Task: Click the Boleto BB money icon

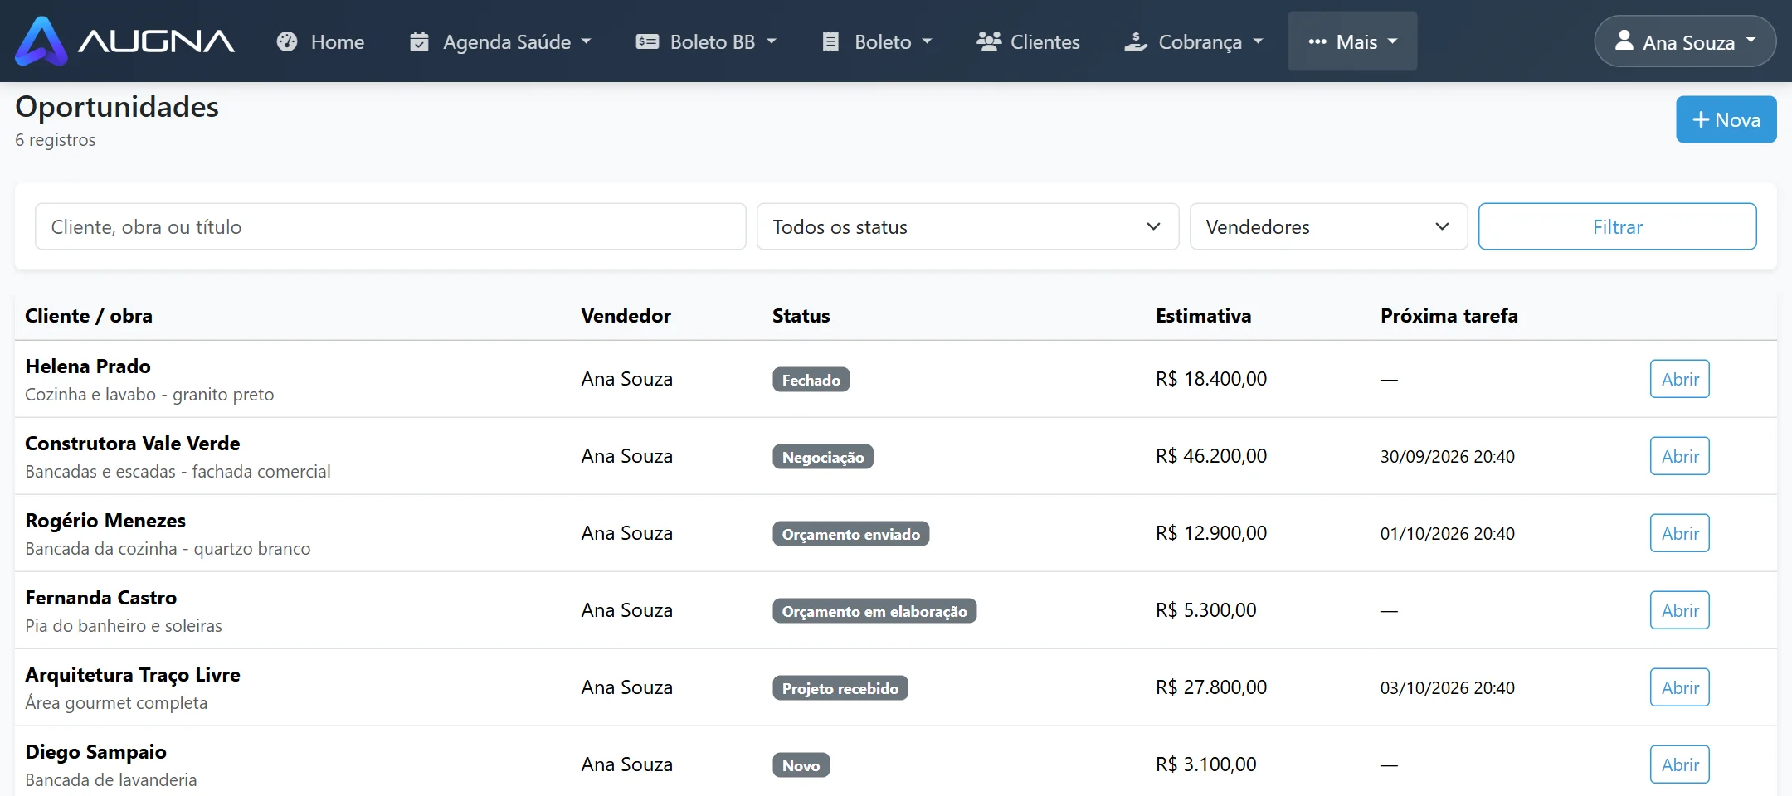Action: coord(647,41)
